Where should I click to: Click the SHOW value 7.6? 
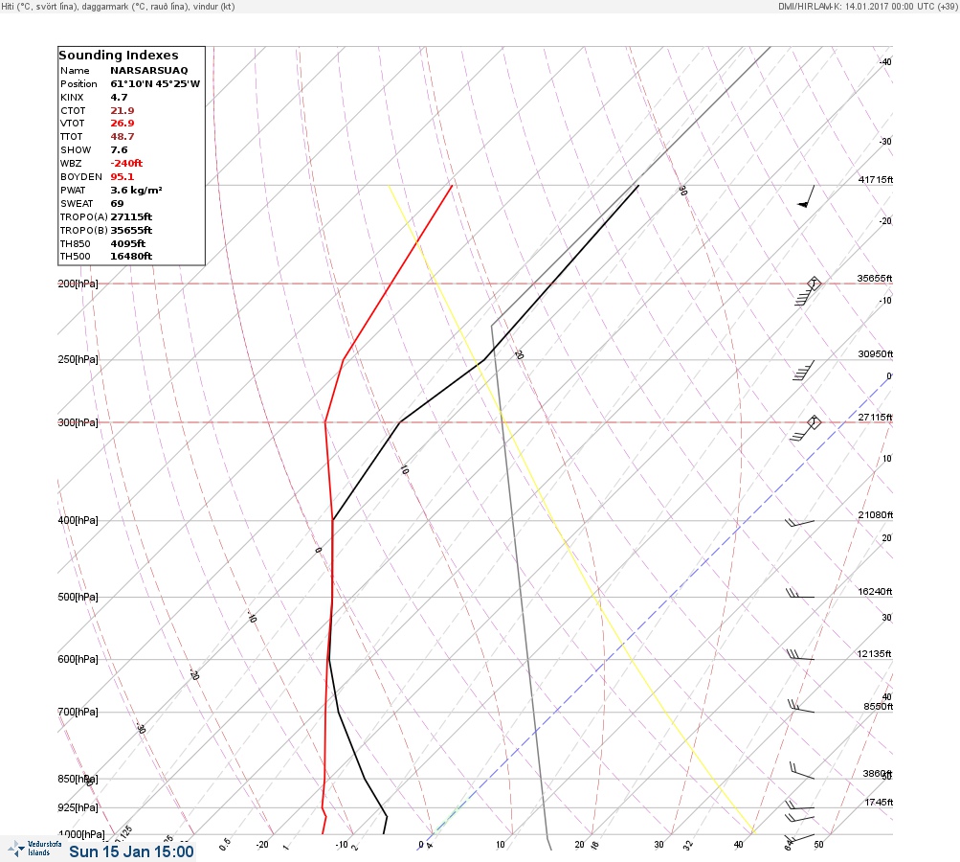point(119,150)
